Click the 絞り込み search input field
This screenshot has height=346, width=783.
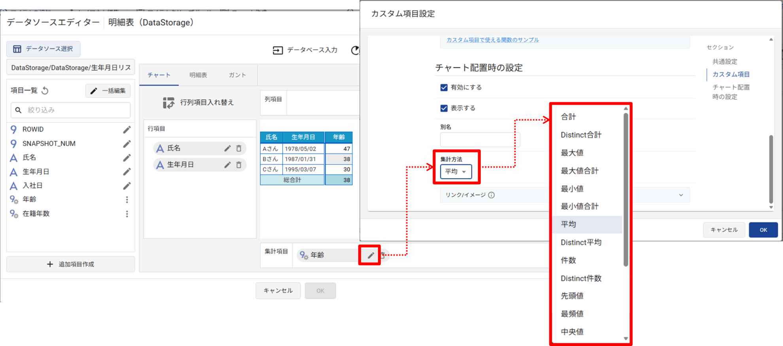75,110
